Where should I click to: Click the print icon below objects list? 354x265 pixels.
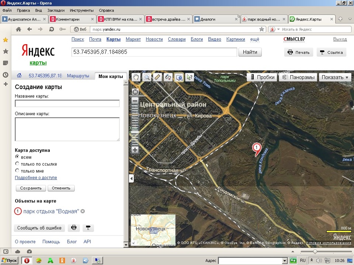(74, 228)
